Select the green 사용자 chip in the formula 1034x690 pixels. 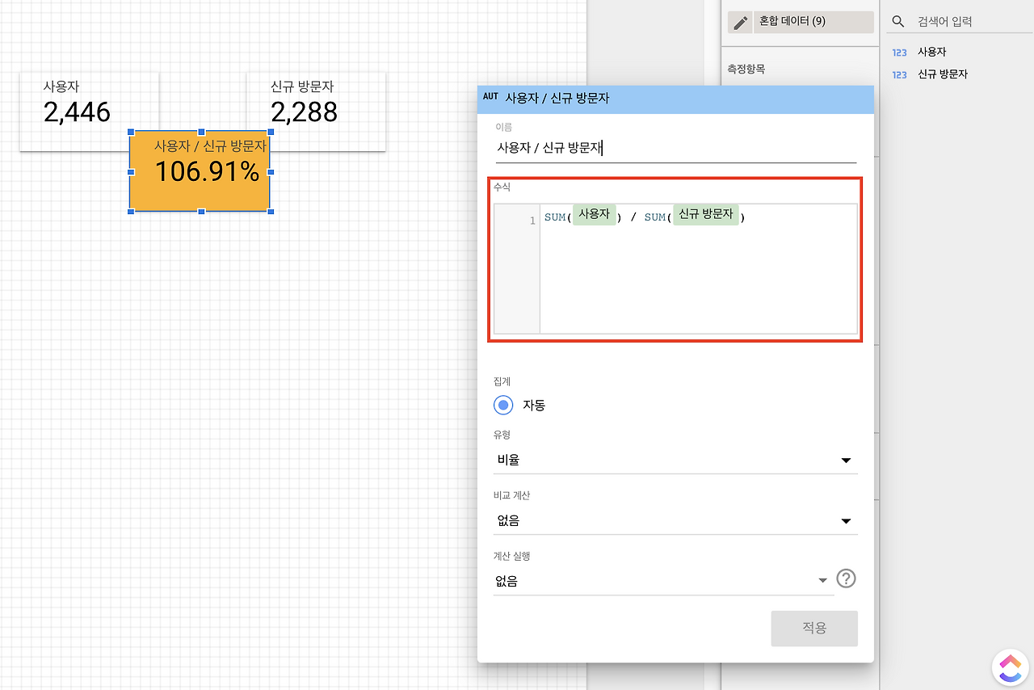pos(595,215)
